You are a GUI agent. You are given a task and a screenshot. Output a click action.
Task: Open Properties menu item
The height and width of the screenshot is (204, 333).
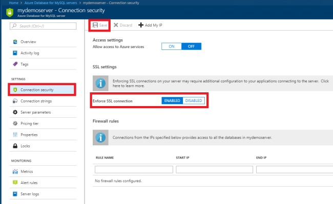[x=43, y=135]
